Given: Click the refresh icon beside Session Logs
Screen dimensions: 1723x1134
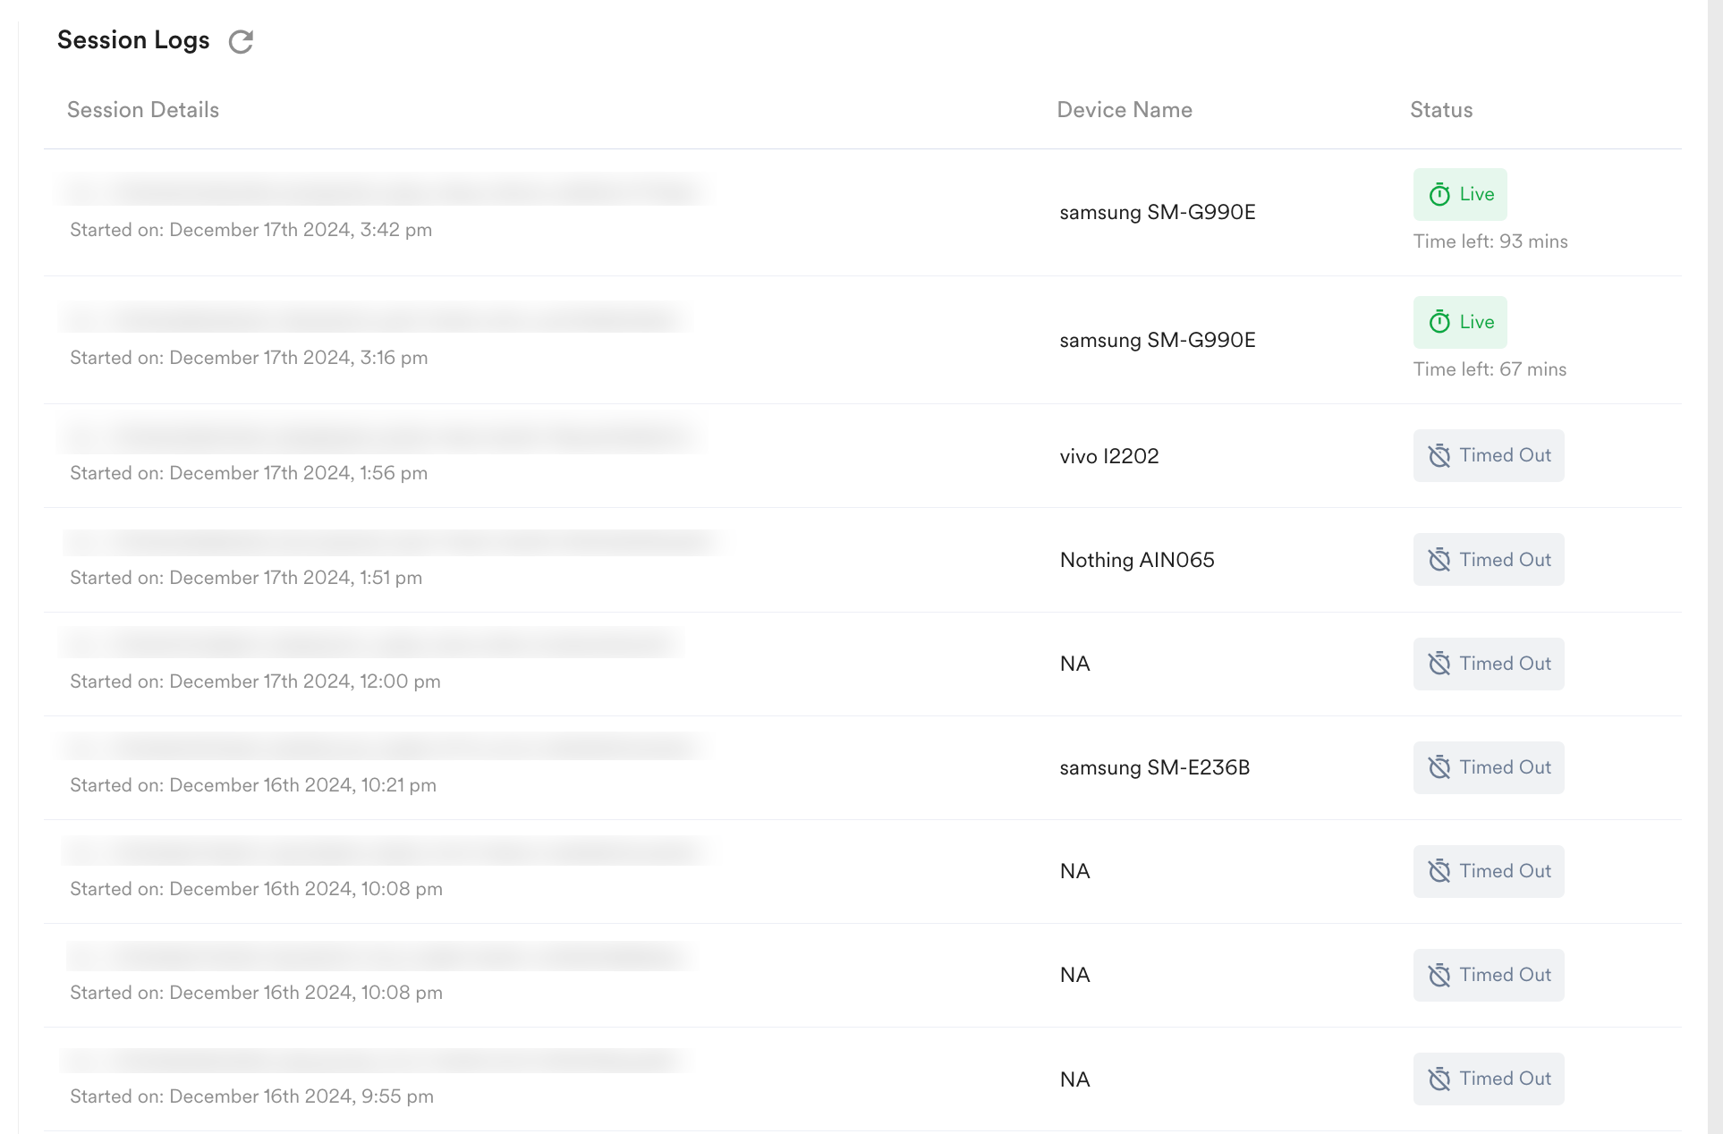Looking at the screenshot, I should point(241,42).
